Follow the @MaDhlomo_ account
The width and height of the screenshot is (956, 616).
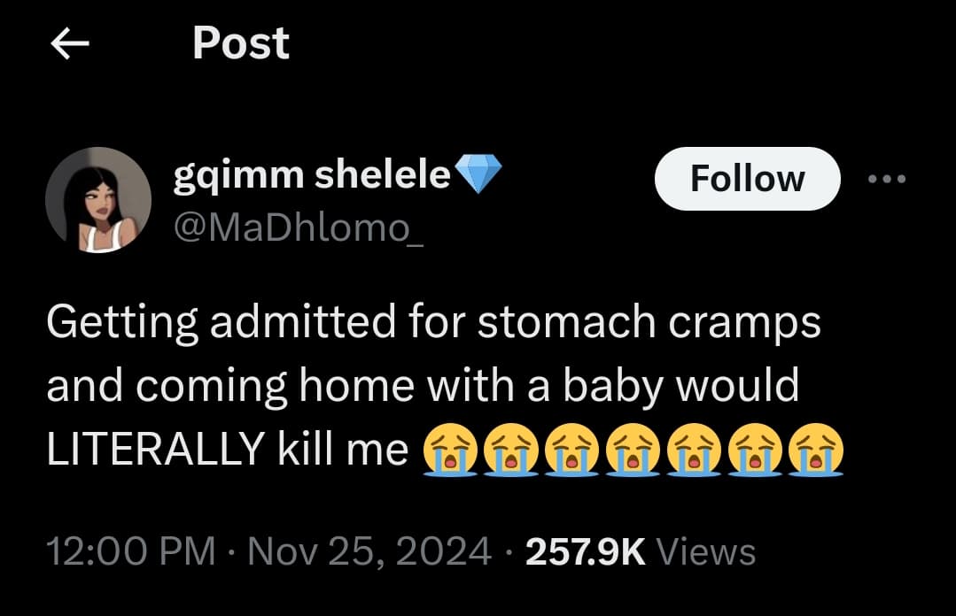(x=747, y=180)
